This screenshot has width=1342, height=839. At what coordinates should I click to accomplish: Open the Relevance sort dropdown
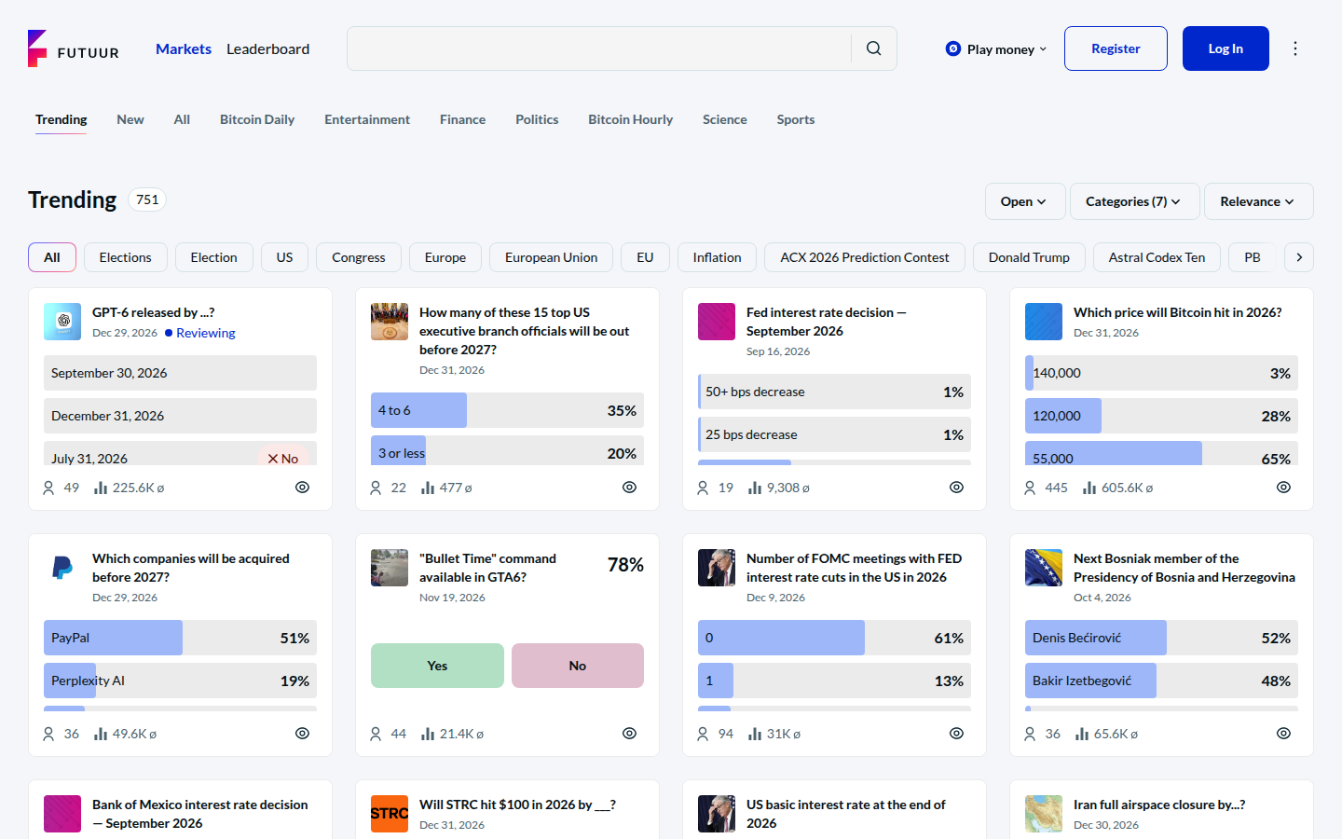(x=1258, y=201)
